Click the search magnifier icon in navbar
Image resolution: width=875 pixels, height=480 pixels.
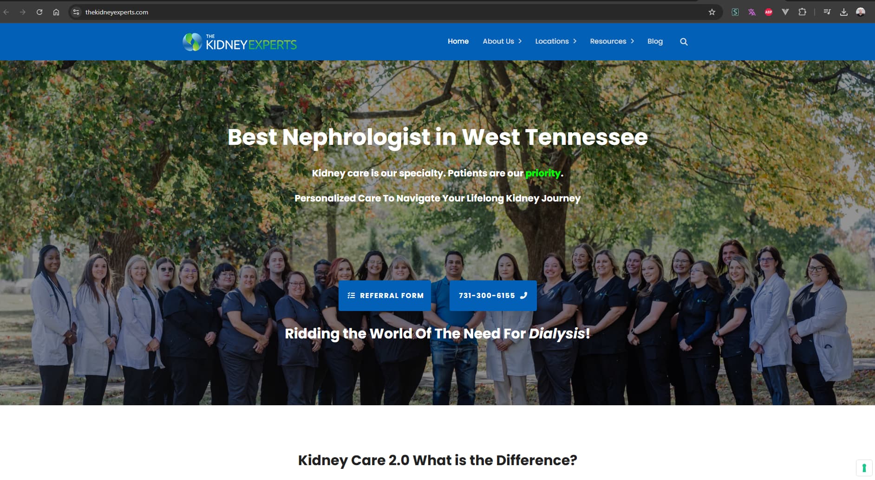pos(684,42)
